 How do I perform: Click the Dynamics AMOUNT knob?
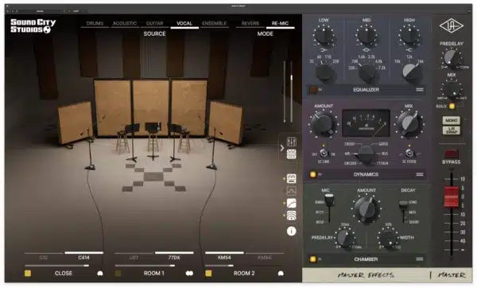(323, 124)
